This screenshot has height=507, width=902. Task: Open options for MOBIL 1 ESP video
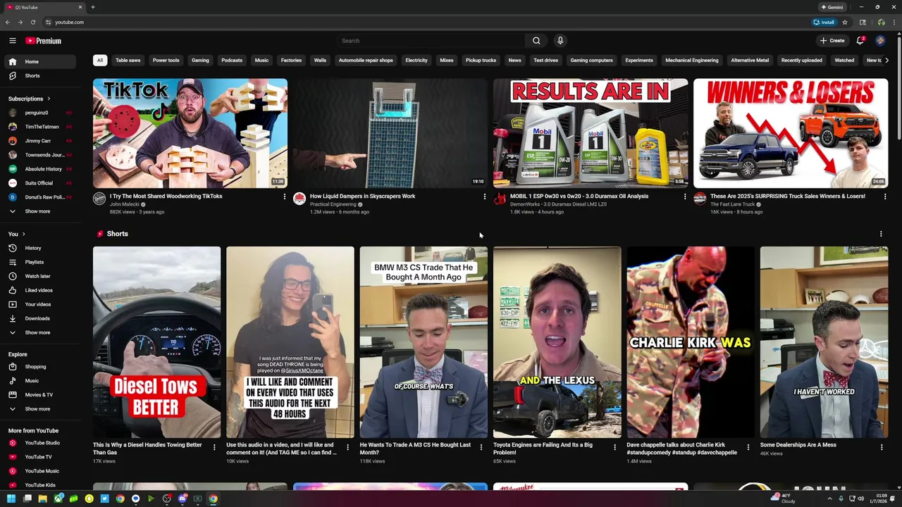684,196
